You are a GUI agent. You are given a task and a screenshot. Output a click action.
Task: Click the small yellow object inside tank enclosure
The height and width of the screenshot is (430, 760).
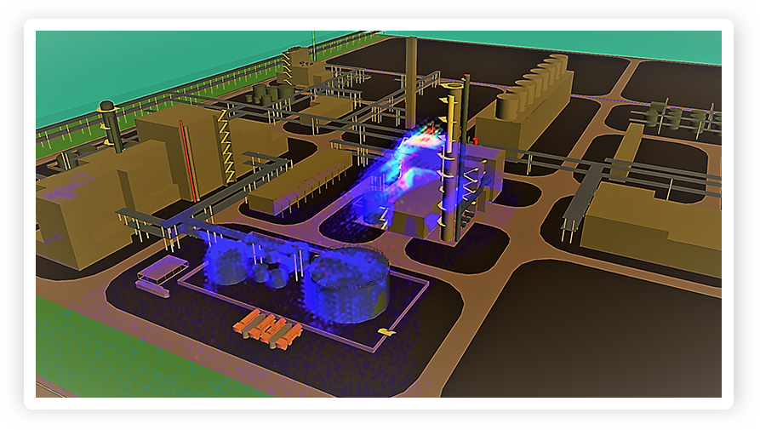tap(386, 330)
